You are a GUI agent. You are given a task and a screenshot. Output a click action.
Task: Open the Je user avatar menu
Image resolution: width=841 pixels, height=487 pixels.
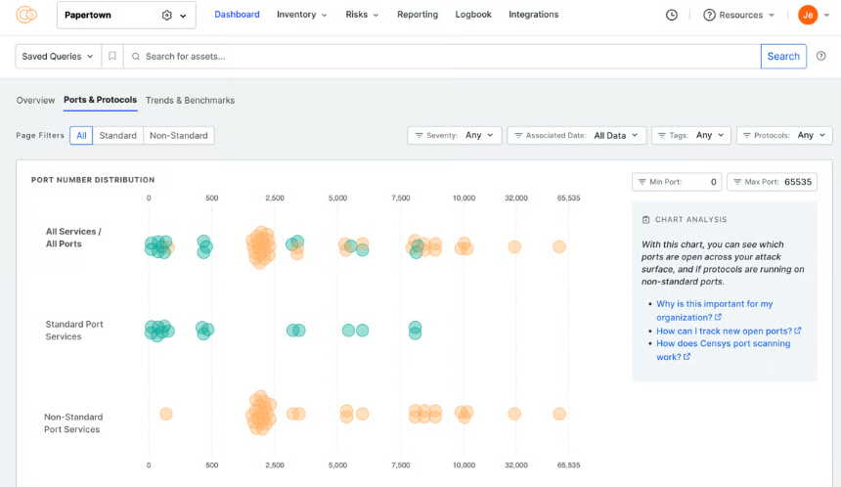point(808,15)
